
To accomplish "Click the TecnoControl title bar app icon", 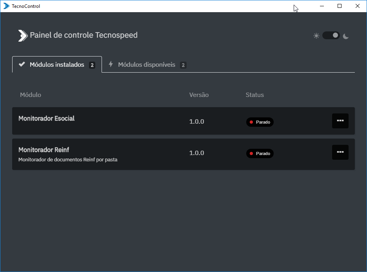I will tap(6, 6).
